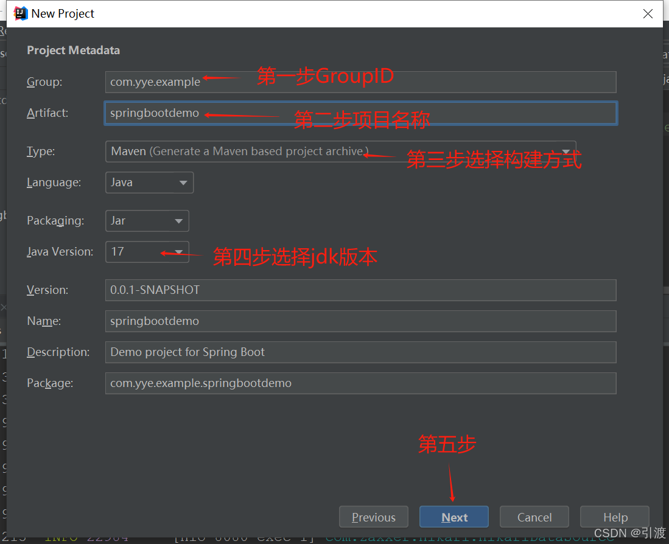Click the Package label
669x544 pixels.
[50, 383]
